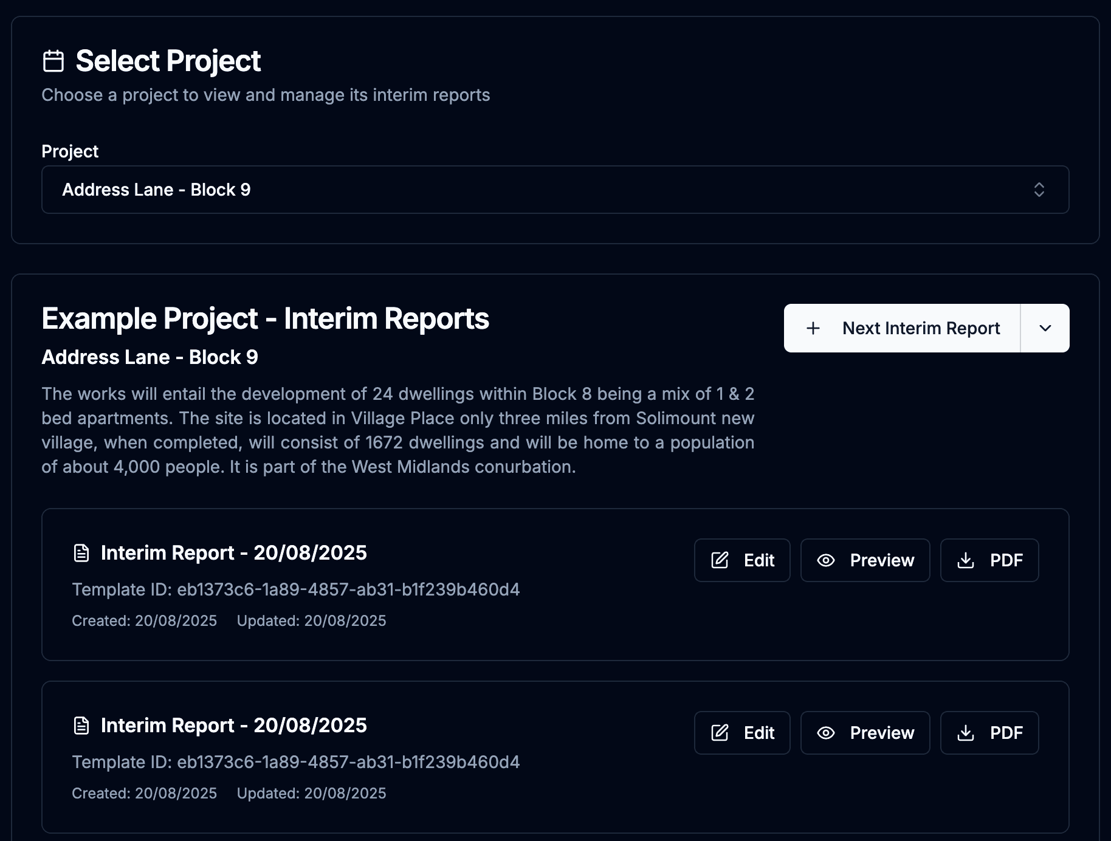Click the Example Project - Interim Reports heading

pyautogui.click(x=265, y=319)
